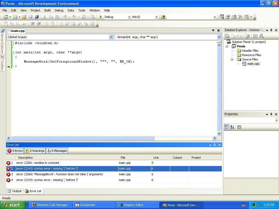Image resolution: width=279 pixels, height=209 pixels.
Task: Collapse the main function outlining region
Action: coord(13,53)
